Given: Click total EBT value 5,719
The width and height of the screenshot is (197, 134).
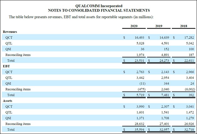Looking at the screenshot, I should click(140, 95).
